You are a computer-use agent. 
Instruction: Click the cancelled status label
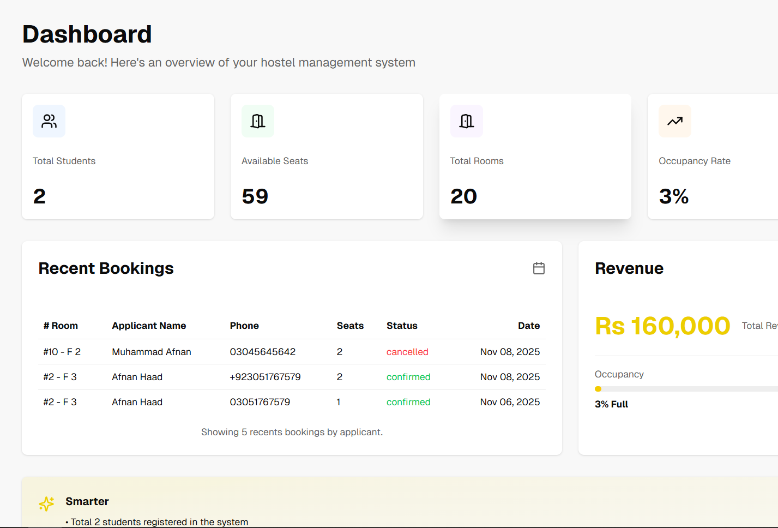coord(407,352)
